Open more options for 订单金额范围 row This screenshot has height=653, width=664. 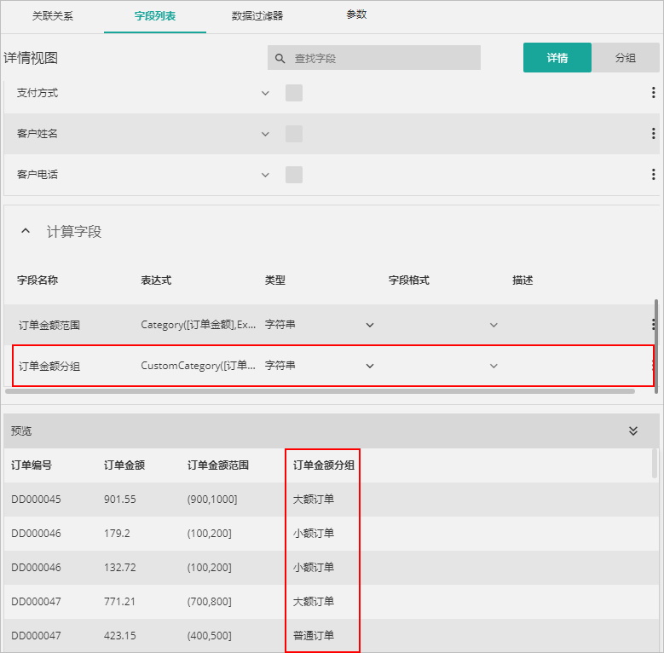[653, 325]
